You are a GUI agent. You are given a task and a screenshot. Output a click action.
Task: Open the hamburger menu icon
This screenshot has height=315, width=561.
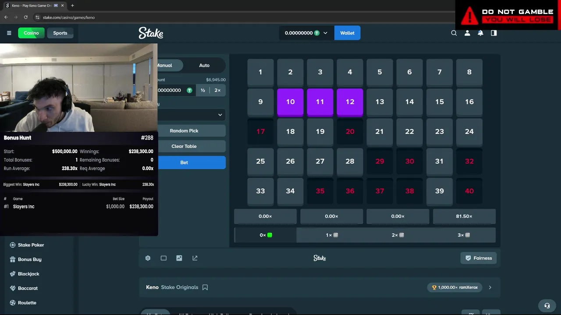(x=9, y=33)
